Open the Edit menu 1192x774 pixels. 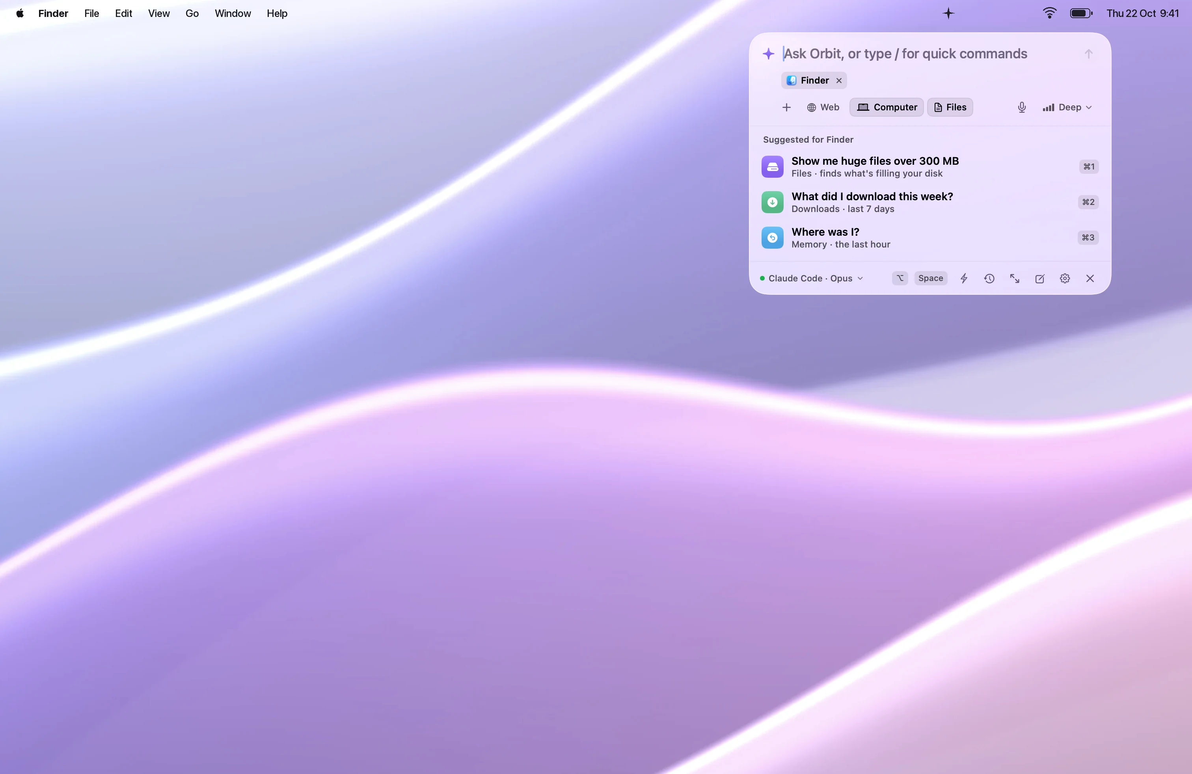[123, 13]
